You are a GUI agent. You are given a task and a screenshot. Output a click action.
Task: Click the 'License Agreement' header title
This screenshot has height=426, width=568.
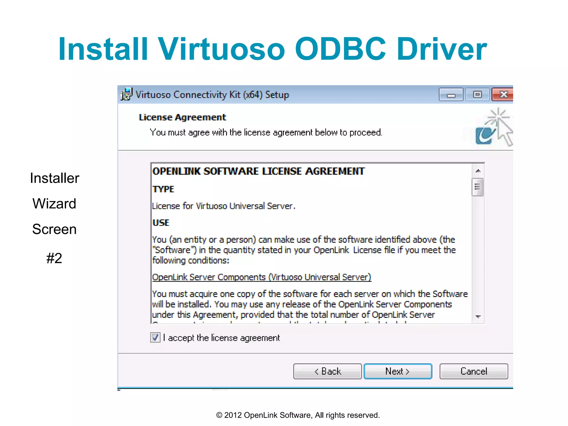pos(182,117)
